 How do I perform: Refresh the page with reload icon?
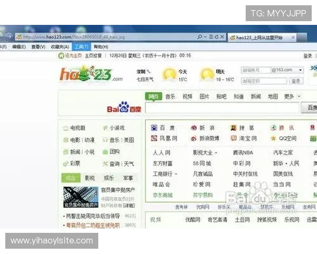coord(217,37)
